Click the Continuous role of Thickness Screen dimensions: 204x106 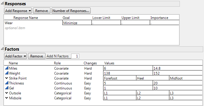click(x=63, y=83)
